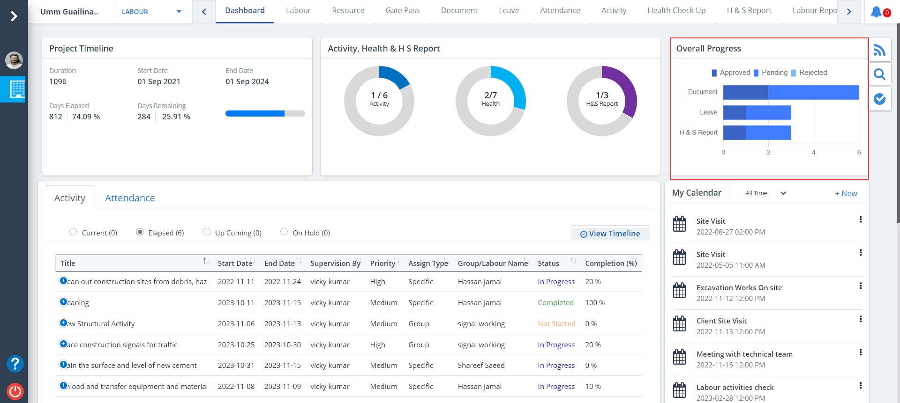Select the On Hold (0) radio button
The width and height of the screenshot is (900, 403).
(284, 232)
